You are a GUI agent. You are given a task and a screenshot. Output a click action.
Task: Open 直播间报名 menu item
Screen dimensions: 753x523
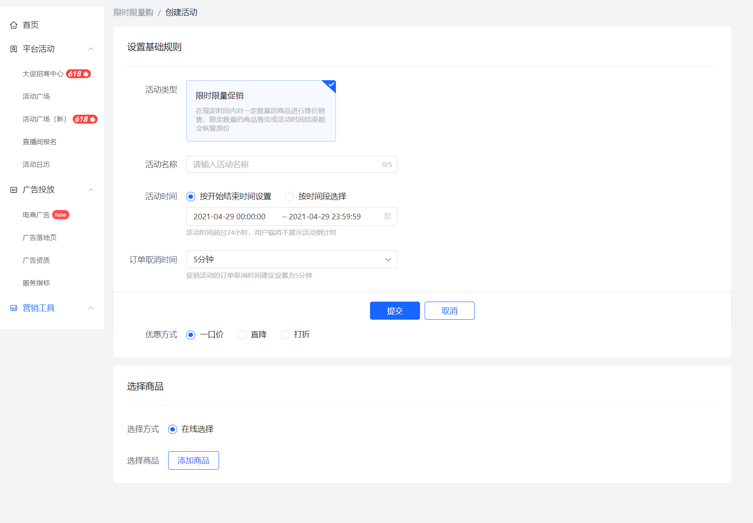coord(40,142)
